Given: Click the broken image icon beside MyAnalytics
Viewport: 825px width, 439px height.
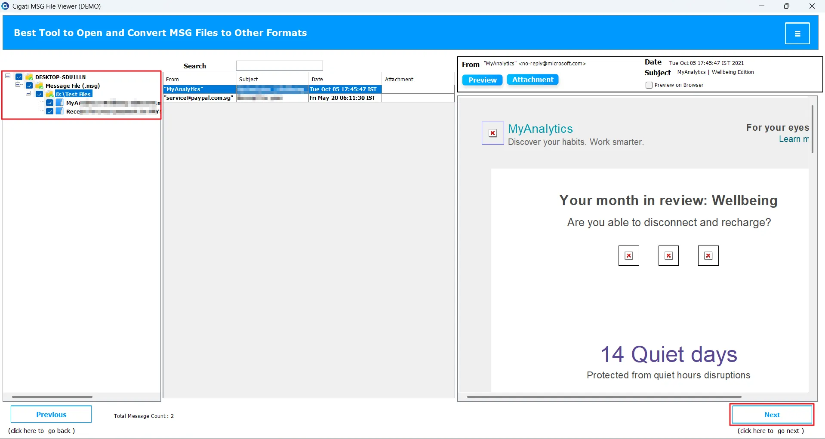Looking at the screenshot, I should 493,133.
